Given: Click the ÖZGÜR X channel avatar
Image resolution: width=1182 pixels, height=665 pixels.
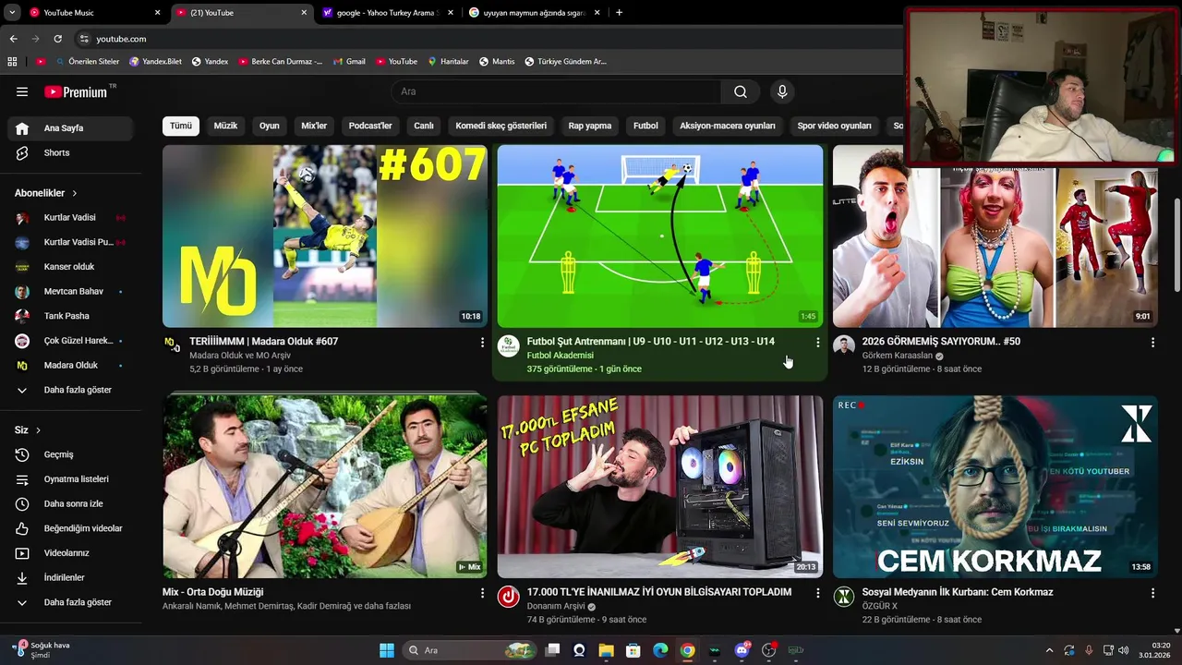Looking at the screenshot, I should (x=844, y=597).
